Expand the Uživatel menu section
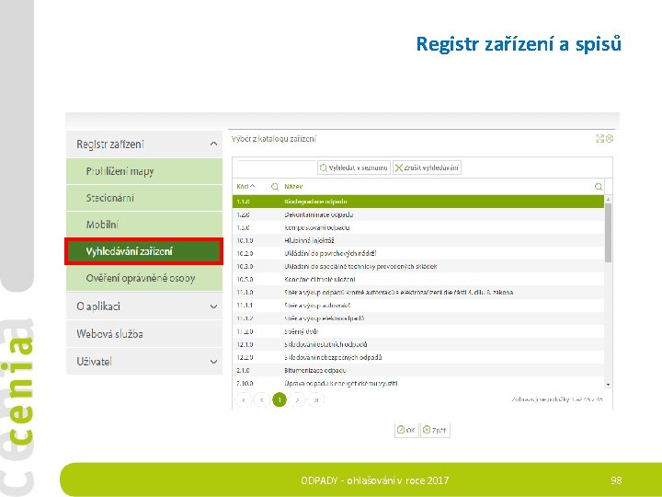This screenshot has height=497, width=662. coord(144,362)
